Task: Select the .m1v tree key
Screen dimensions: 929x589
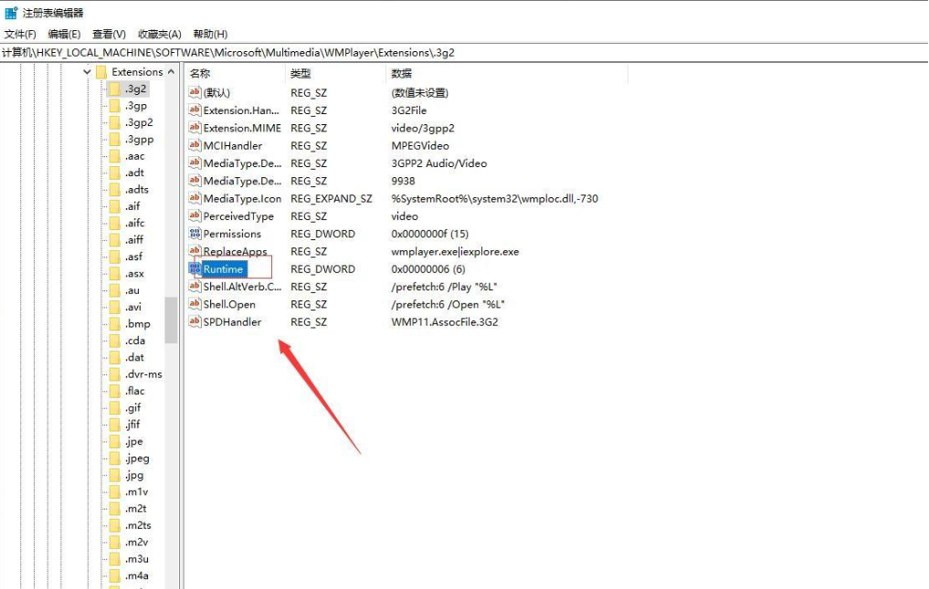Action: [x=136, y=492]
